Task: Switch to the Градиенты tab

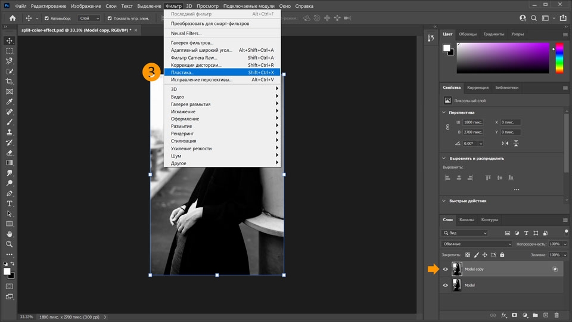Action: tap(493, 34)
